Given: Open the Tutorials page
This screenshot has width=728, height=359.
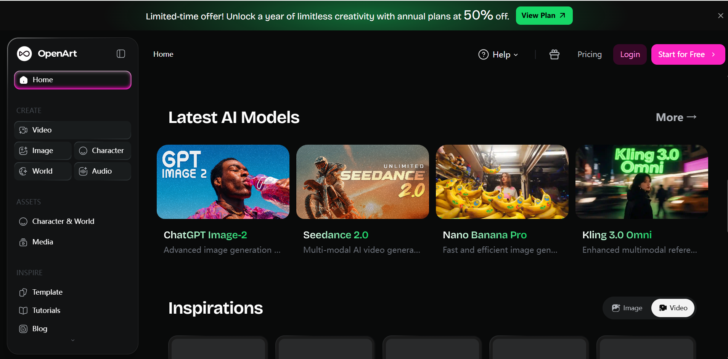Looking at the screenshot, I should pyautogui.click(x=73, y=311).
